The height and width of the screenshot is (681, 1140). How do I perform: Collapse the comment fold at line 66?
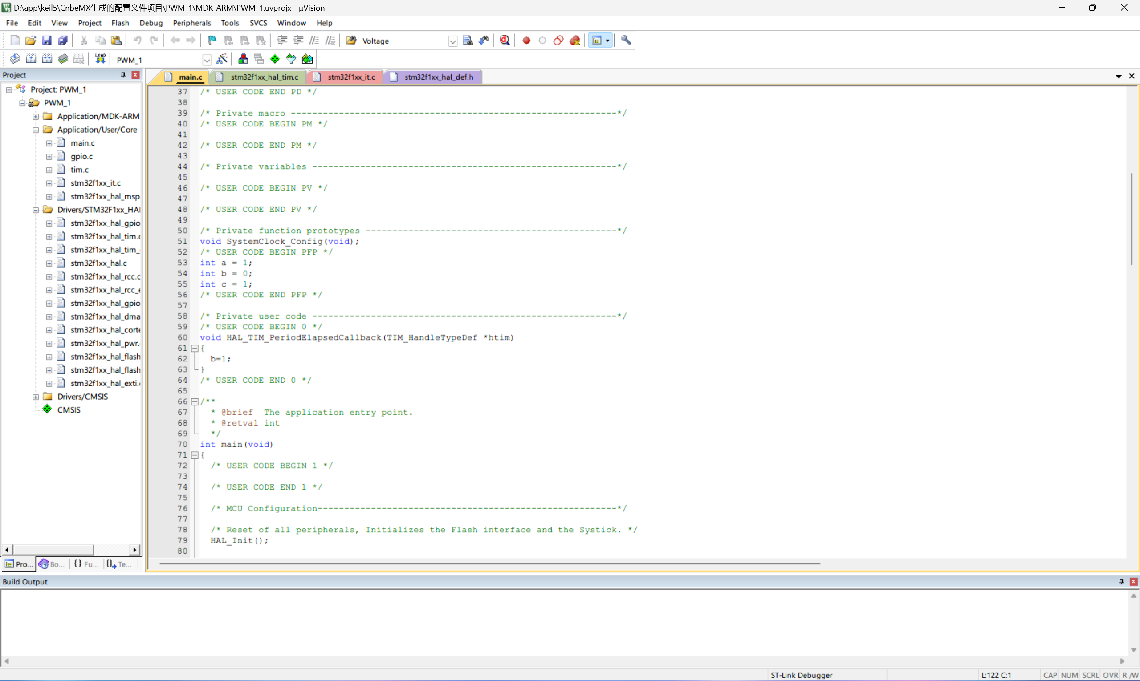click(195, 401)
